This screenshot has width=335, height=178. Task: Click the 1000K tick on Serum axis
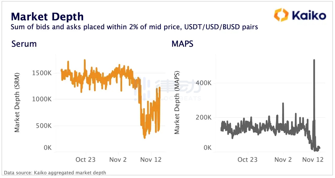click(42, 99)
